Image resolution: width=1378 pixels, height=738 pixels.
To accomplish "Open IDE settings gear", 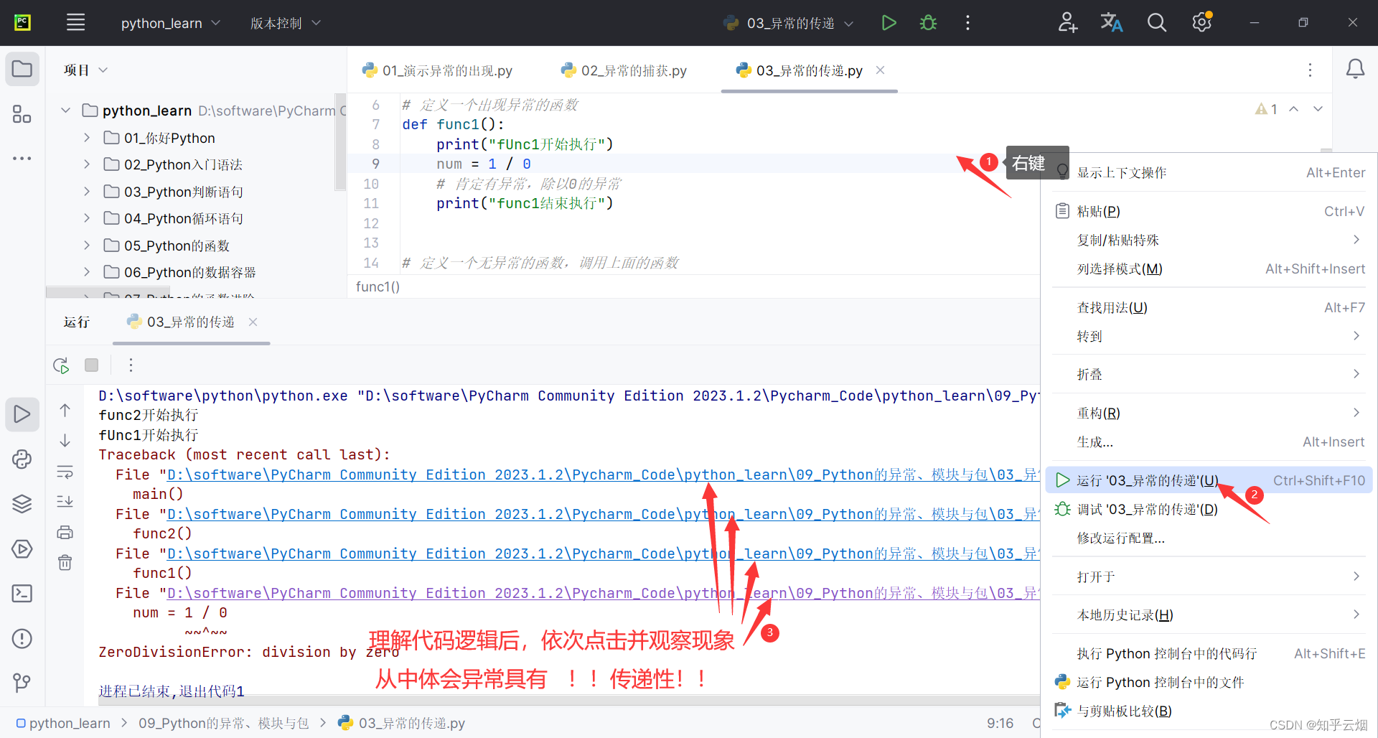I will [x=1202, y=23].
